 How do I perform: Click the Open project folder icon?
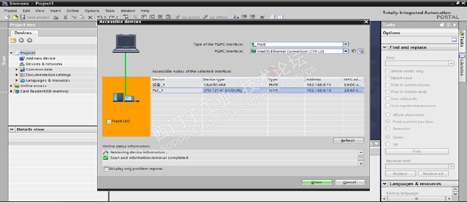tap(15, 17)
